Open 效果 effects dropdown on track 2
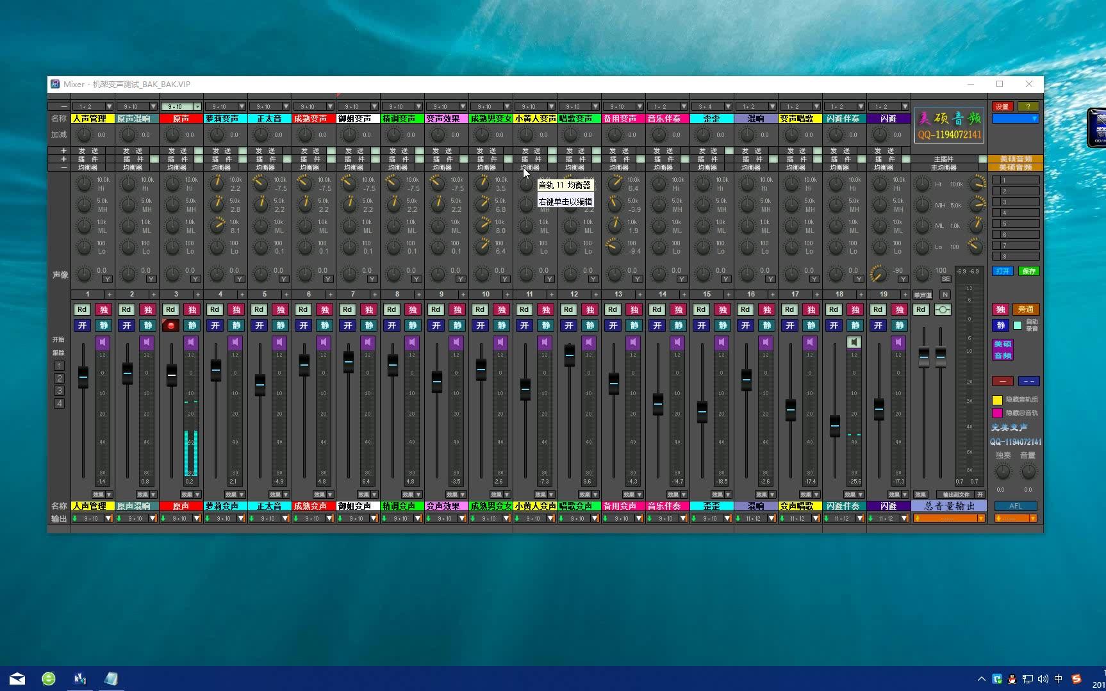Screen dimensions: 1106x691 [x=146, y=495]
